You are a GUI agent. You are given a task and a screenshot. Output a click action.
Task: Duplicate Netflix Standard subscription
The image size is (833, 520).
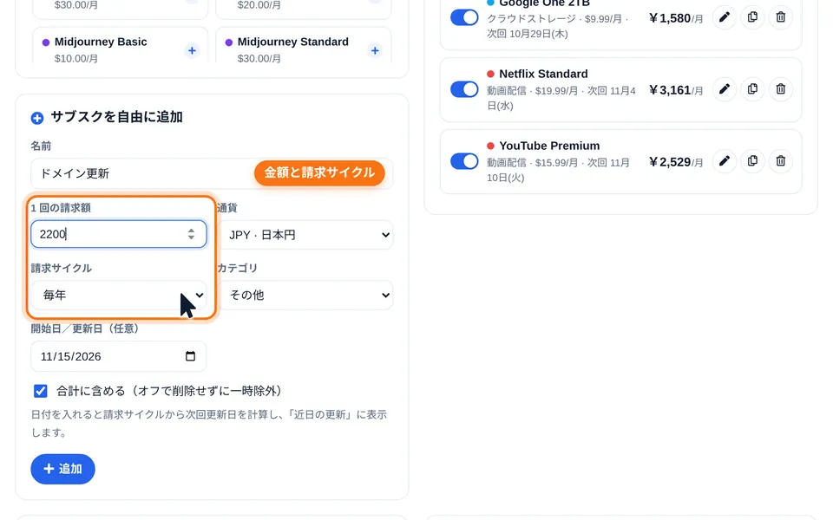pyautogui.click(x=752, y=89)
